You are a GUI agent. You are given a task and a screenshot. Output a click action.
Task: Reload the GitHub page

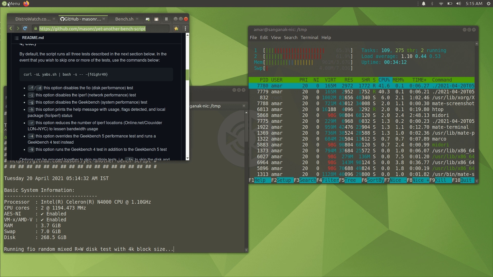point(25,28)
